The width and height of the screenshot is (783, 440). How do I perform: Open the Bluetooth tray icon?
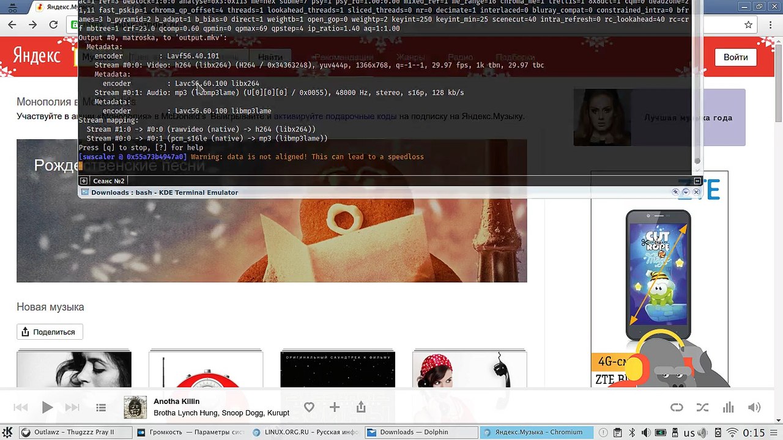tap(633, 433)
